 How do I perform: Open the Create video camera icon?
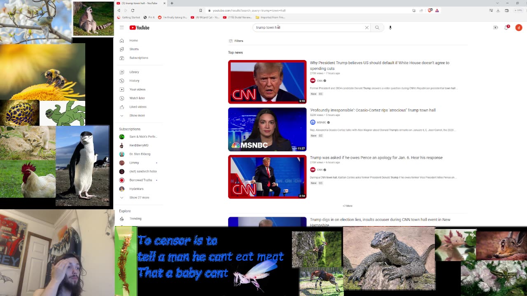[x=496, y=28]
